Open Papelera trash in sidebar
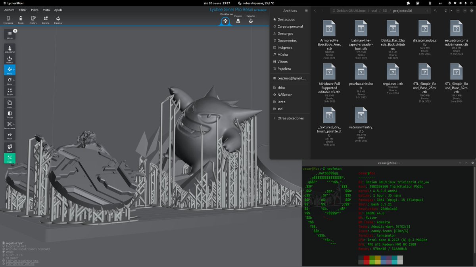 click(x=289, y=69)
